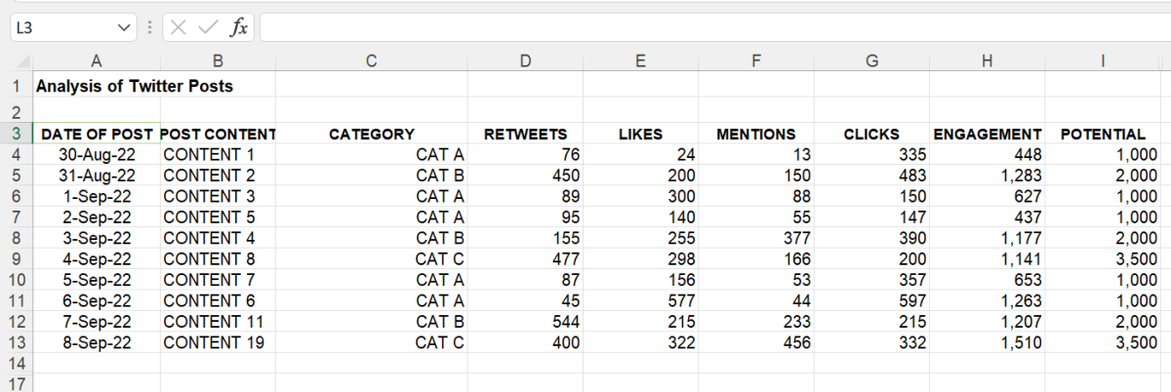Expand the Name Box dropdown arrow
The height and width of the screenshot is (392, 1171).
123,28
